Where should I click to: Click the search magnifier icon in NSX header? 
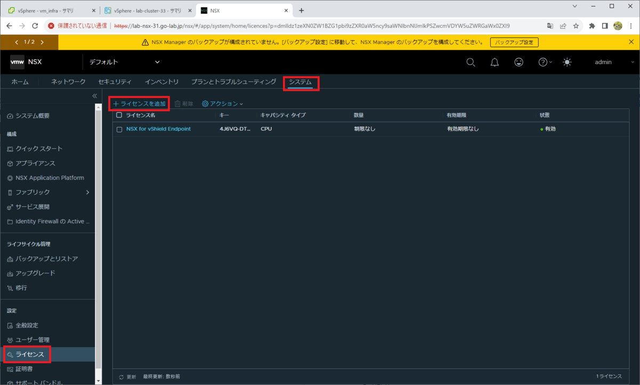[x=470, y=62]
